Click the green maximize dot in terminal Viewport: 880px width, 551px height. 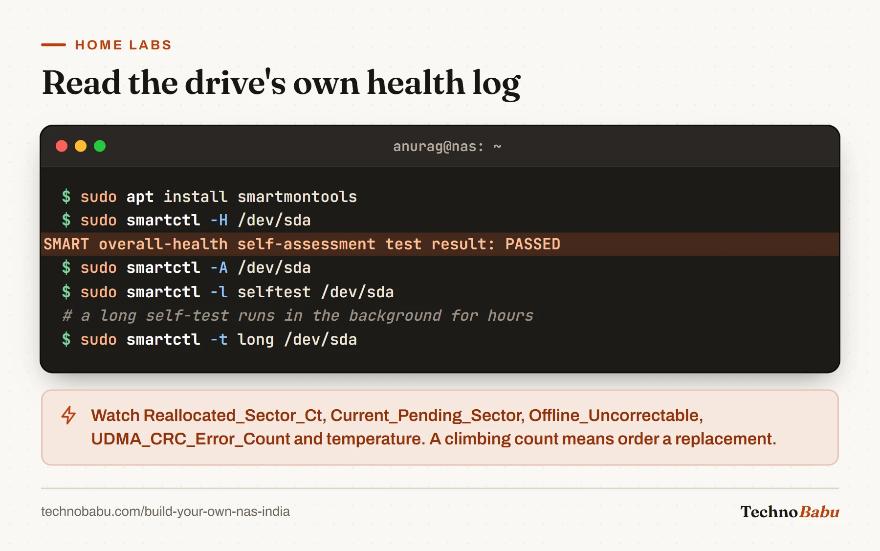tap(100, 146)
